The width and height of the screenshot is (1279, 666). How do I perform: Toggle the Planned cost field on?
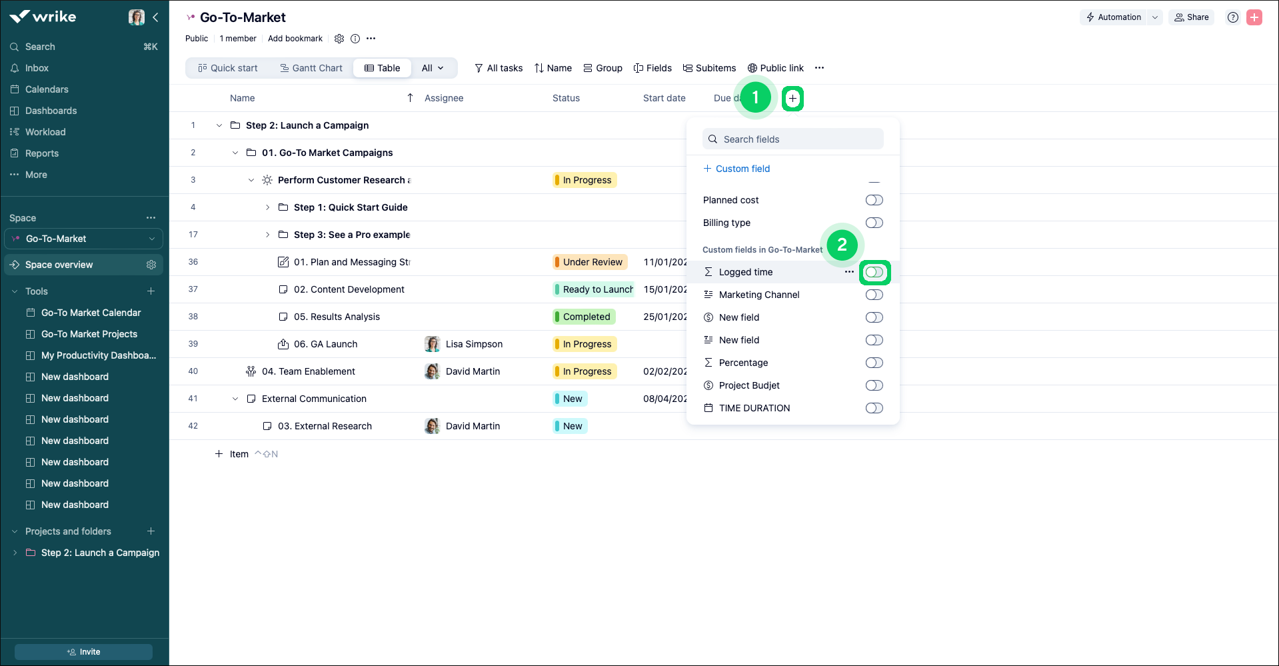874,200
